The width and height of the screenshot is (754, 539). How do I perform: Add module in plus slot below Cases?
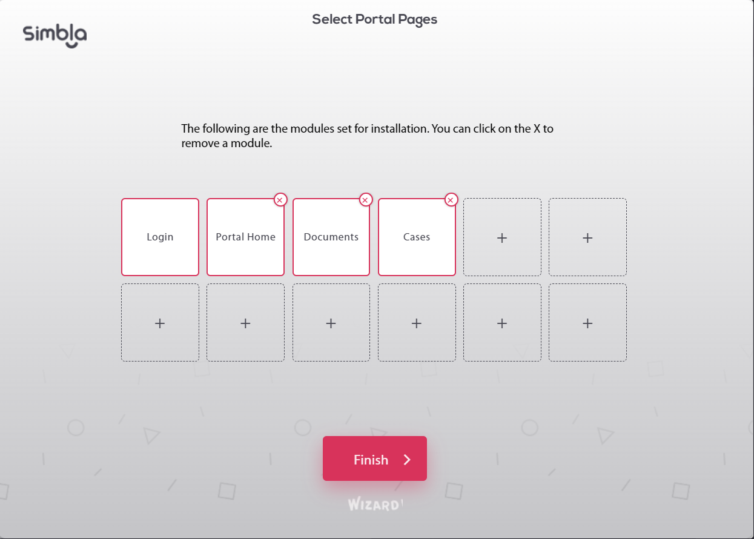[x=417, y=323]
